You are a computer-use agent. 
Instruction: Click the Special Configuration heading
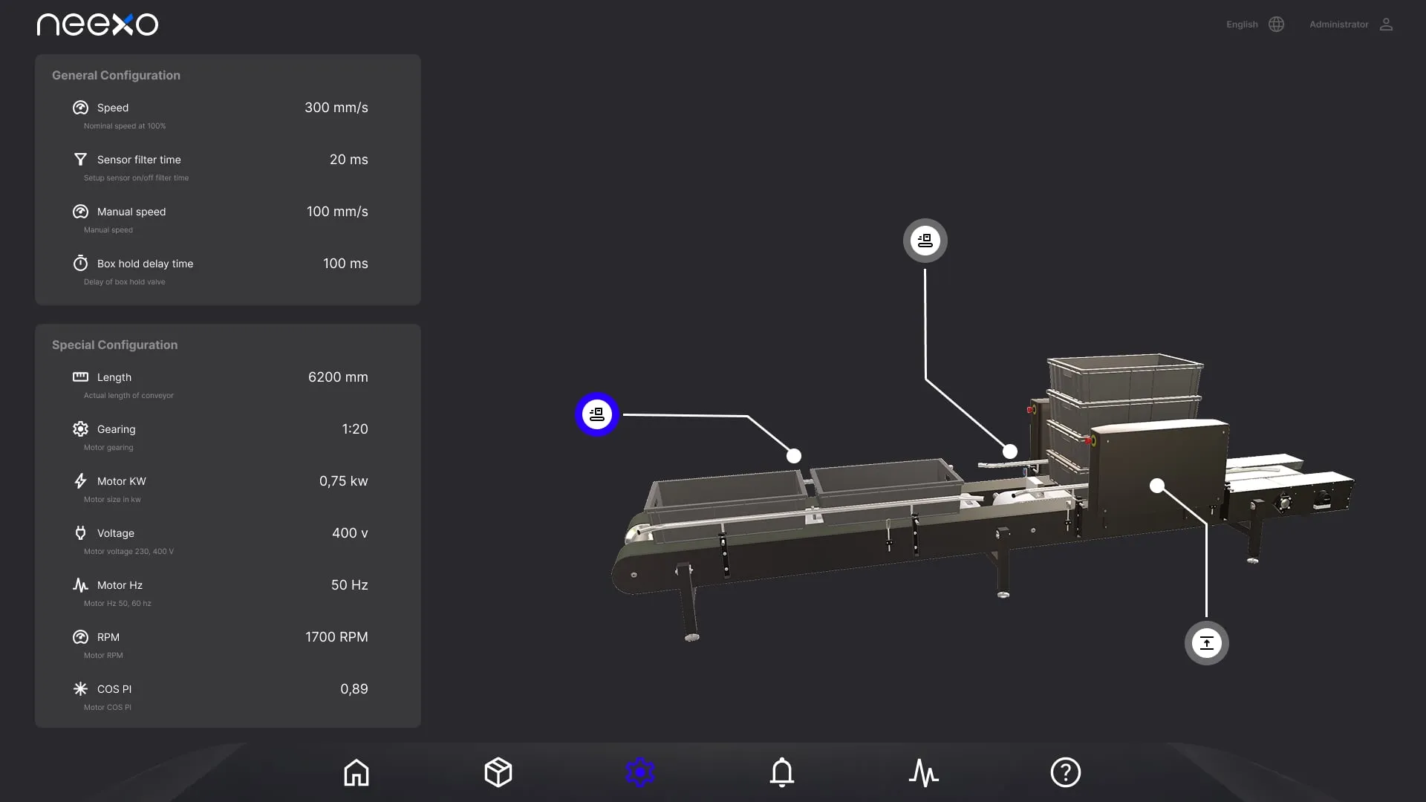pos(114,345)
